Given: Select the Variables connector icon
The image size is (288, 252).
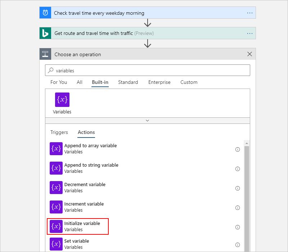Looking at the screenshot, I should click(x=62, y=100).
